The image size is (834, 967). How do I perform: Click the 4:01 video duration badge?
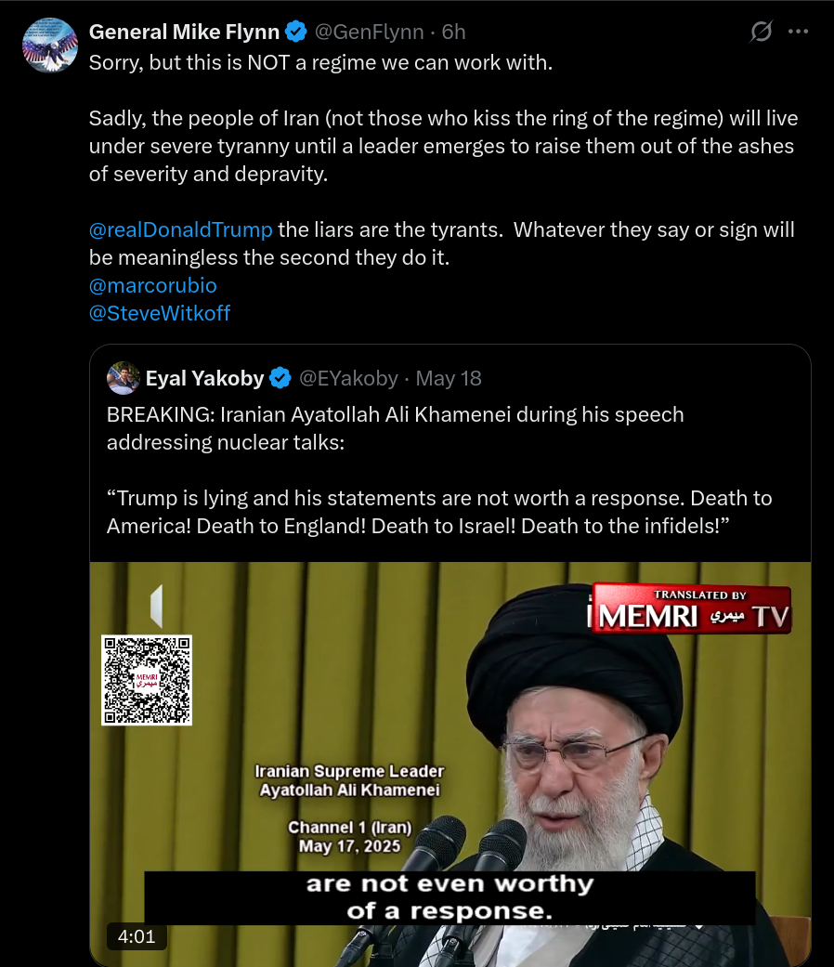pos(137,936)
